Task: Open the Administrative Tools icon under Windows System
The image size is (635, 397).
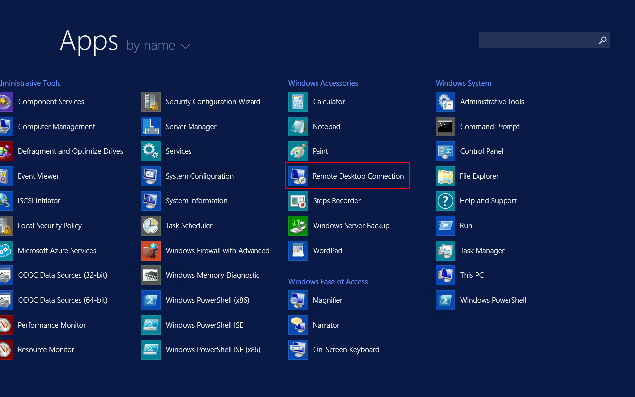Action: 445,102
